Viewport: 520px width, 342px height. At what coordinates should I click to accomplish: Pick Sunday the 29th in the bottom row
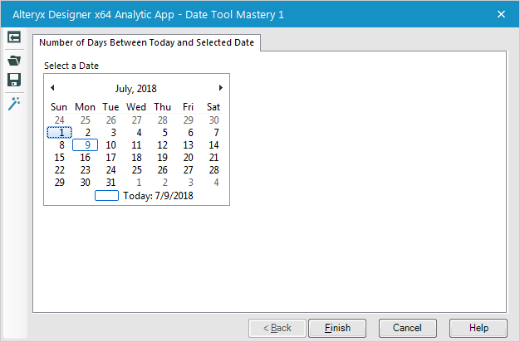(59, 183)
